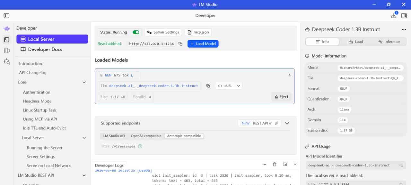
Task: Open the Headless Mode docs page
Action: pyautogui.click(x=37, y=101)
